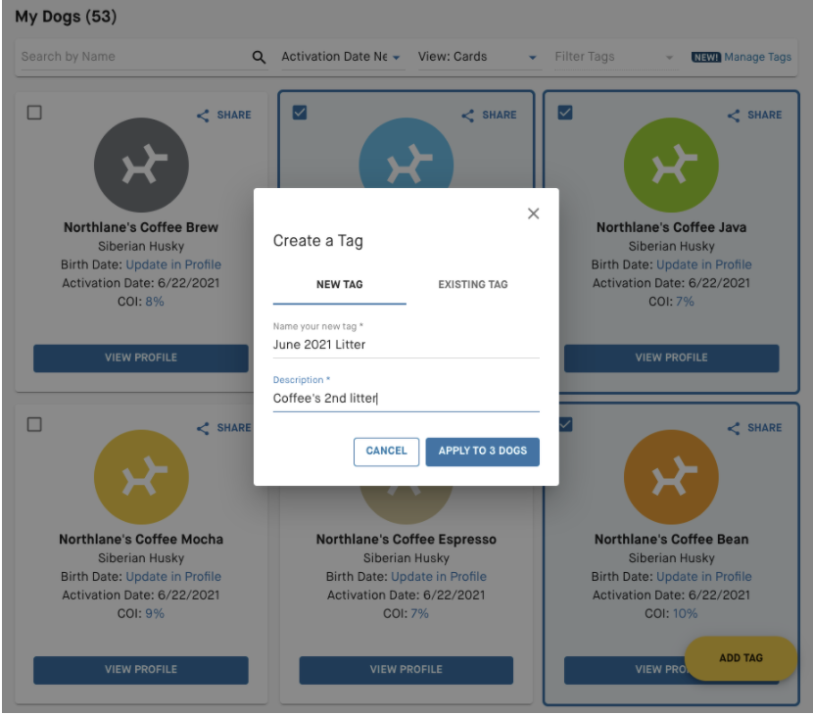Click Northlane's Coffee Java green avatar
813x715 pixels.
pos(671,167)
